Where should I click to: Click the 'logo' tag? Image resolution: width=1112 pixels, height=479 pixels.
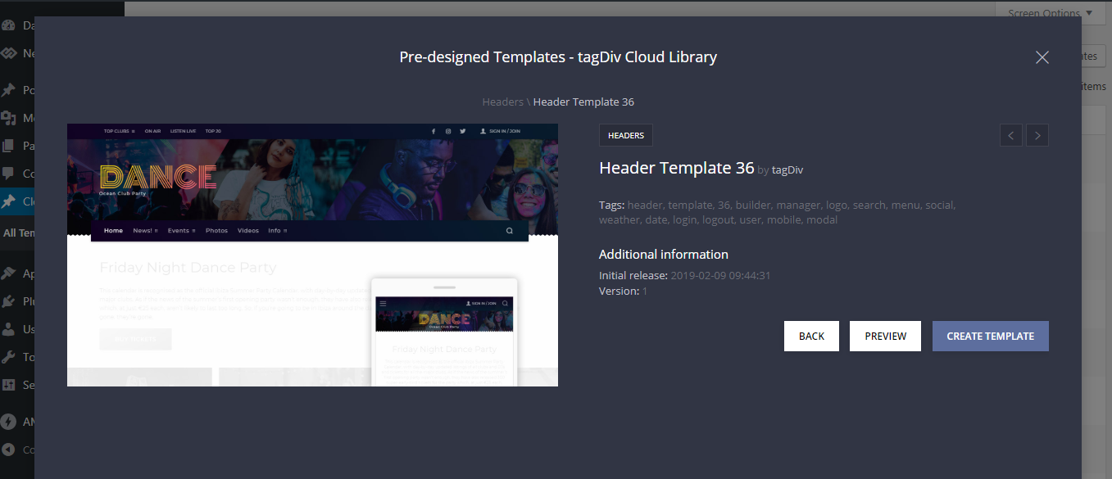point(836,205)
